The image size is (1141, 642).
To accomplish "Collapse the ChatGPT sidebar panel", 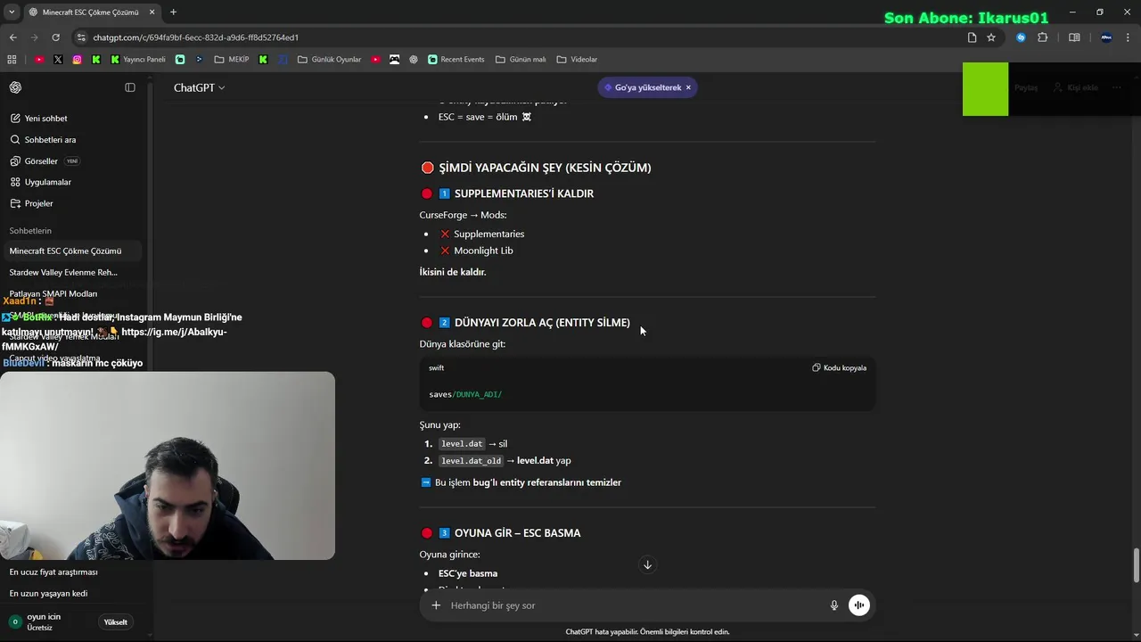I will (x=130, y=87).
